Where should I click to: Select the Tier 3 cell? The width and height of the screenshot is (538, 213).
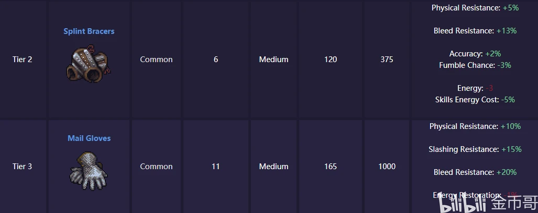pos(23,167)
